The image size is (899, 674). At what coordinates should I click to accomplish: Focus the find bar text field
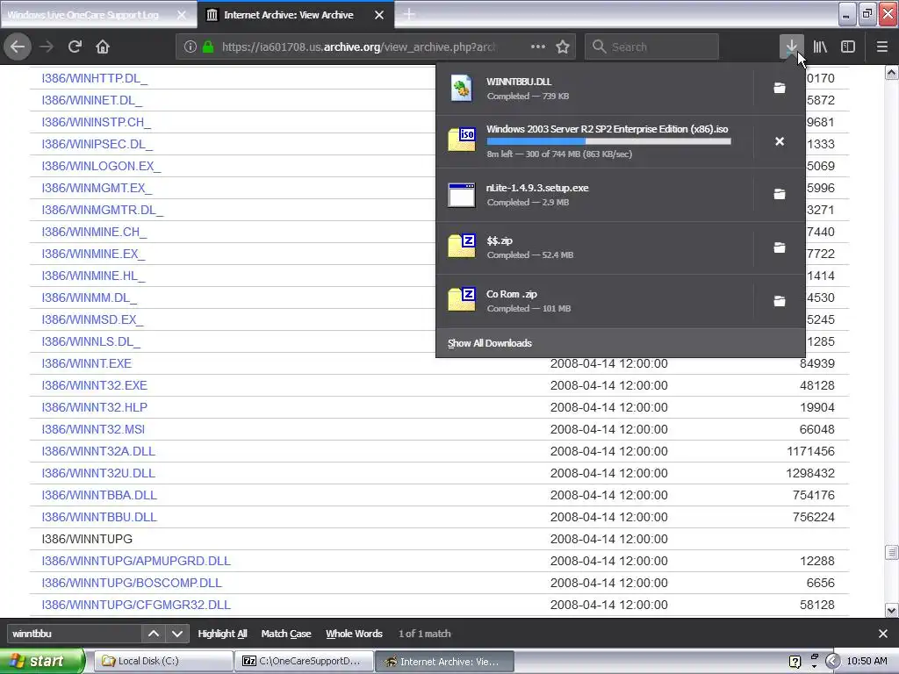[x=74, y=634]
